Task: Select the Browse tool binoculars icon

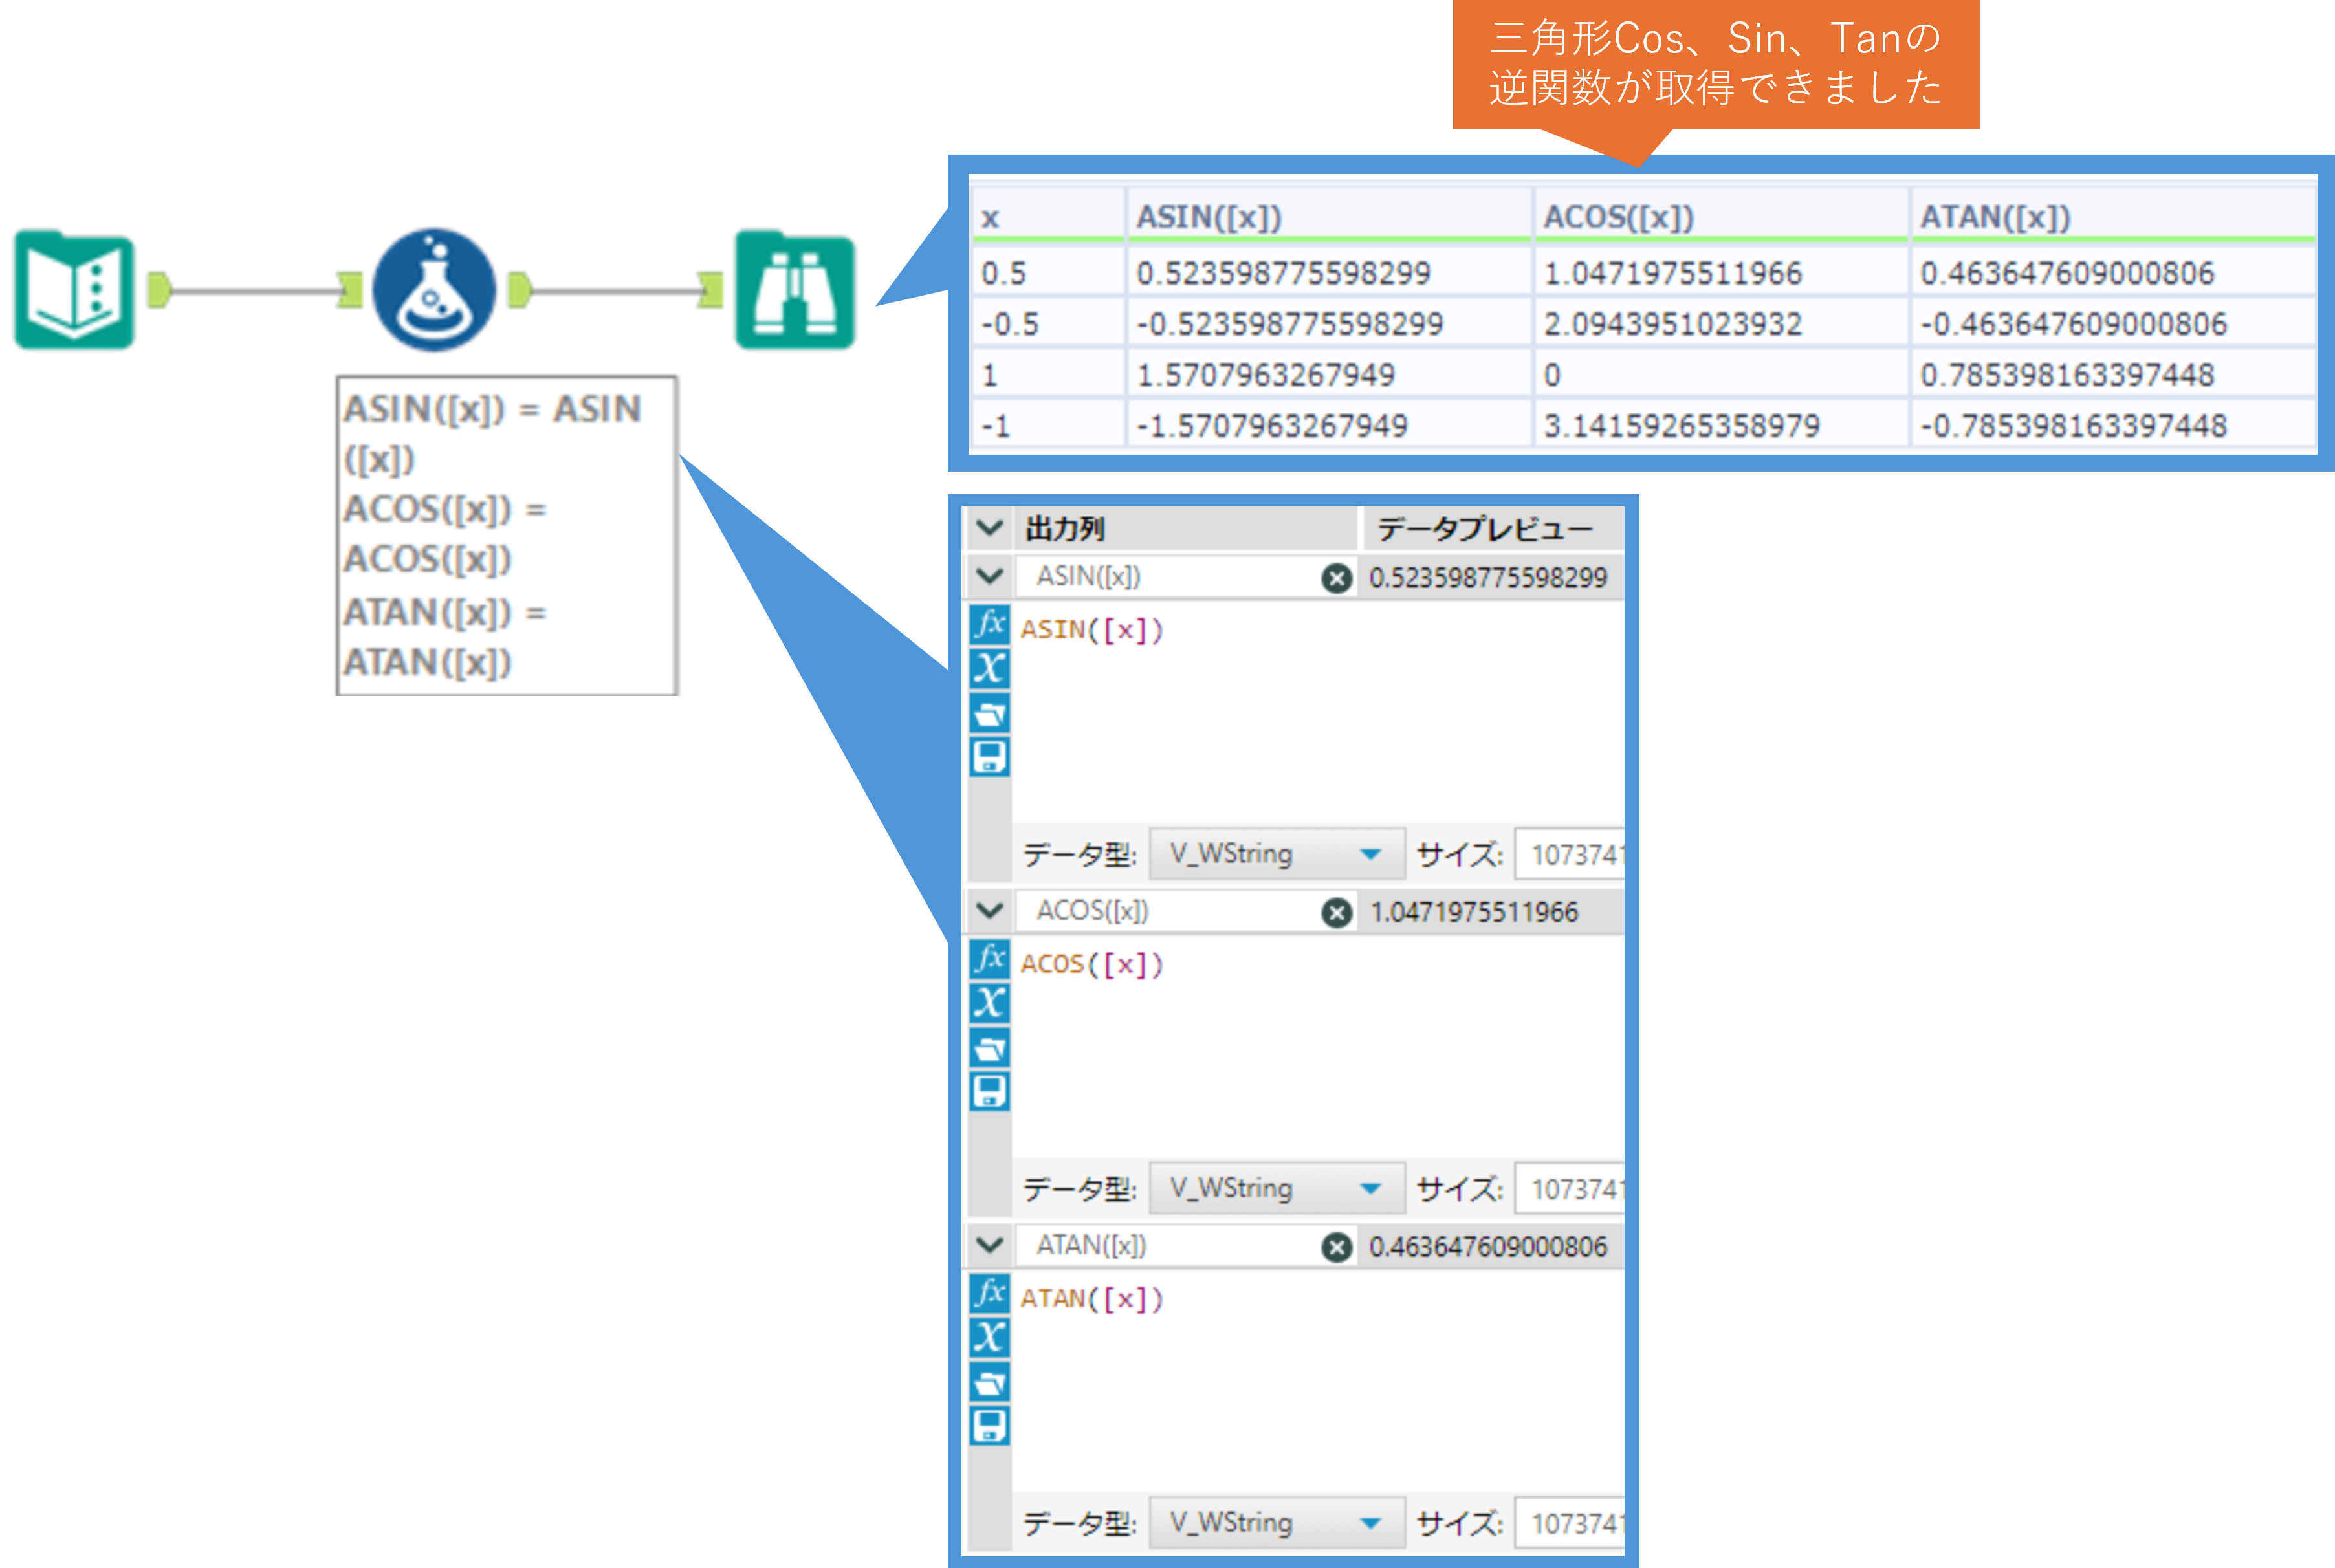Action: click(x=795, y=290)
